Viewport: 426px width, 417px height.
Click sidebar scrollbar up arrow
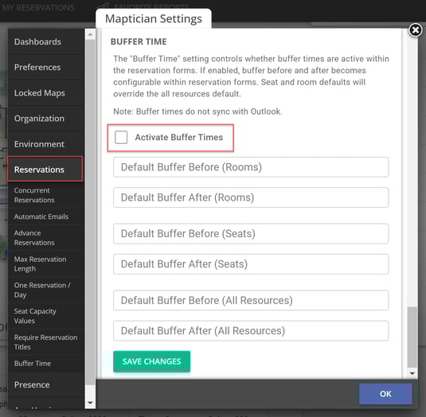pos(90,34)
